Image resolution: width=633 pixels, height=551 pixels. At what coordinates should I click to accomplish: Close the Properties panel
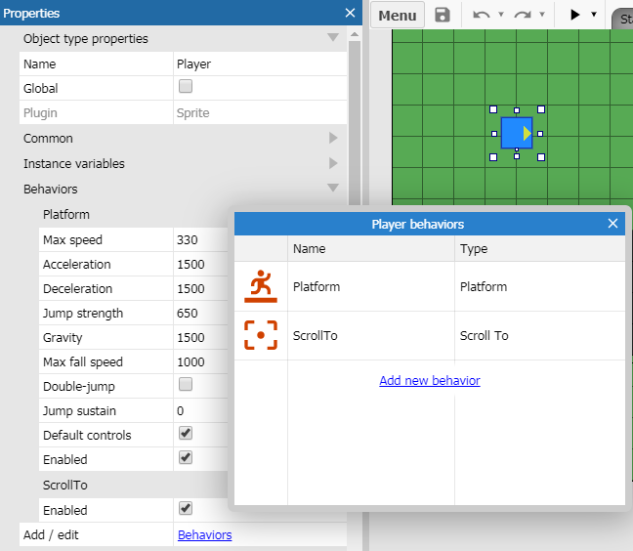pos(351,13)
